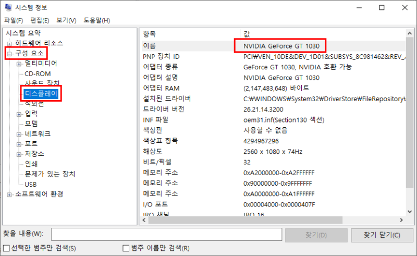Click driver version 26.21.14.3200 value

pos(263,109)
